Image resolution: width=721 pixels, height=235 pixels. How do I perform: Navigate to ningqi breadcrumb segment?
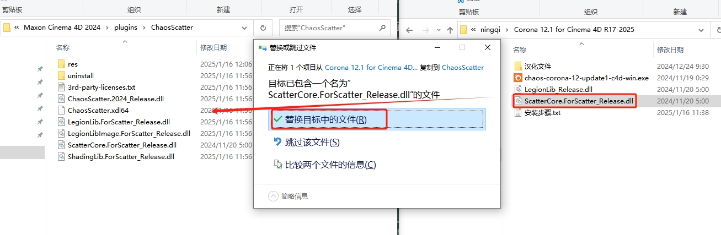pos(492,30)
